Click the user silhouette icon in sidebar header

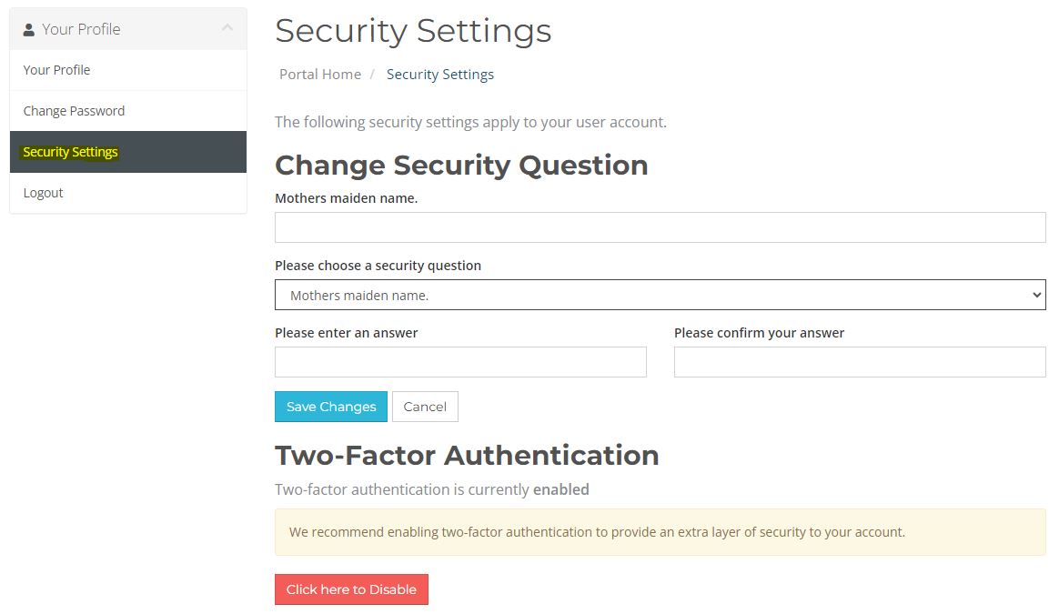pos(28,30)
